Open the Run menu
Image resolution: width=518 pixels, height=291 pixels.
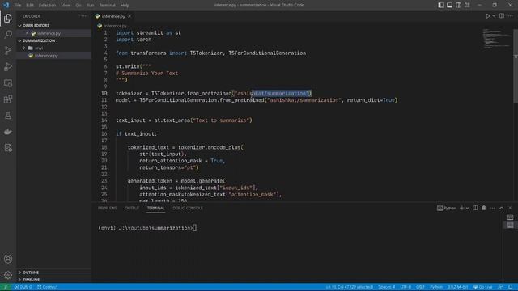pyautogui.click(x=90, y=6)
